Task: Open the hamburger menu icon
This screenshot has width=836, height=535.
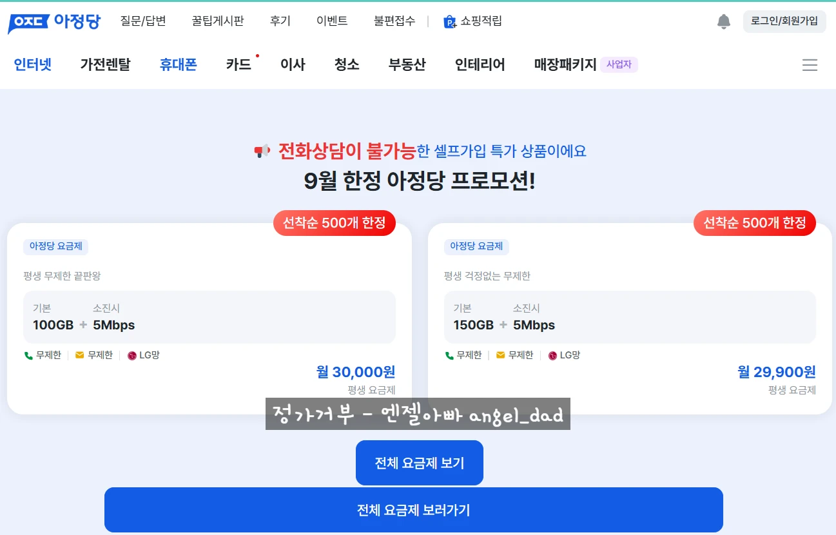Action: (x=810, y=65)
